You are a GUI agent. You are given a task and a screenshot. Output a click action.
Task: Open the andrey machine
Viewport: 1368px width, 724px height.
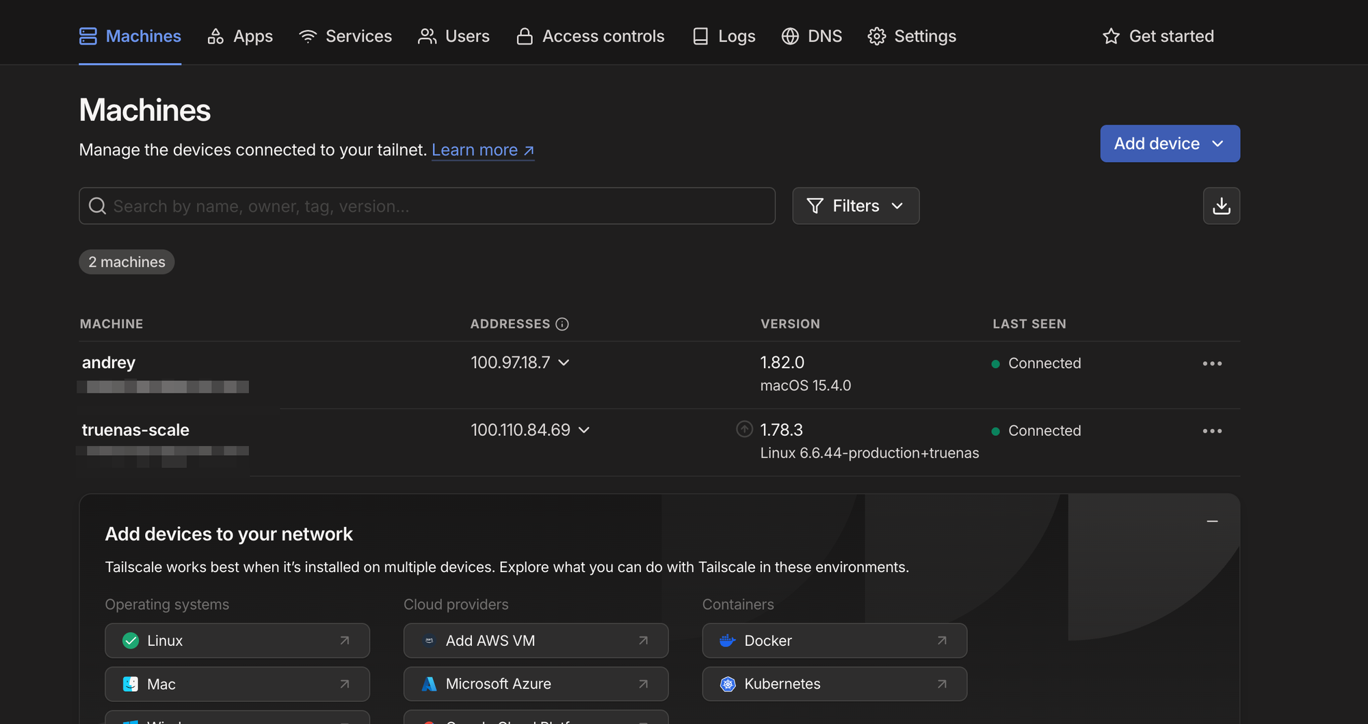[109, 363]
